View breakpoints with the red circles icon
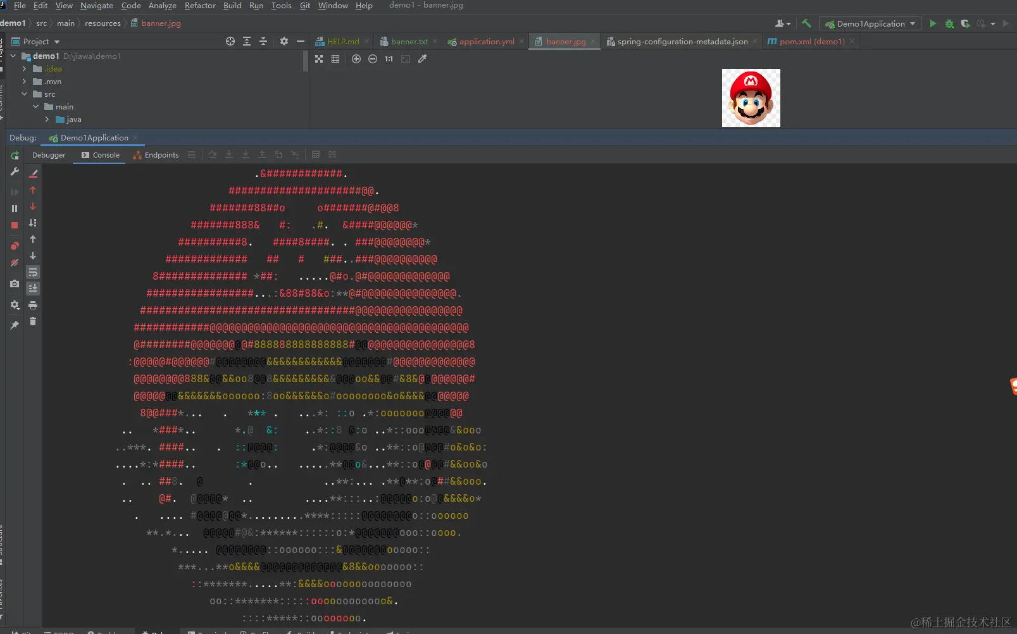The height and width of the screenshot is (634, 1017). (x=15, y=246)
